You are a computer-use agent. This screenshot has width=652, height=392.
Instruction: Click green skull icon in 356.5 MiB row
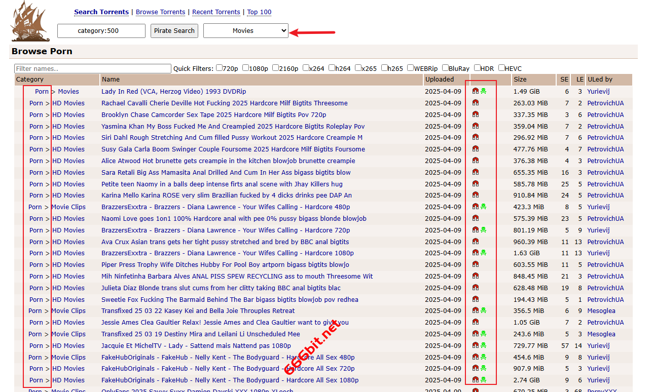(484, 310)
